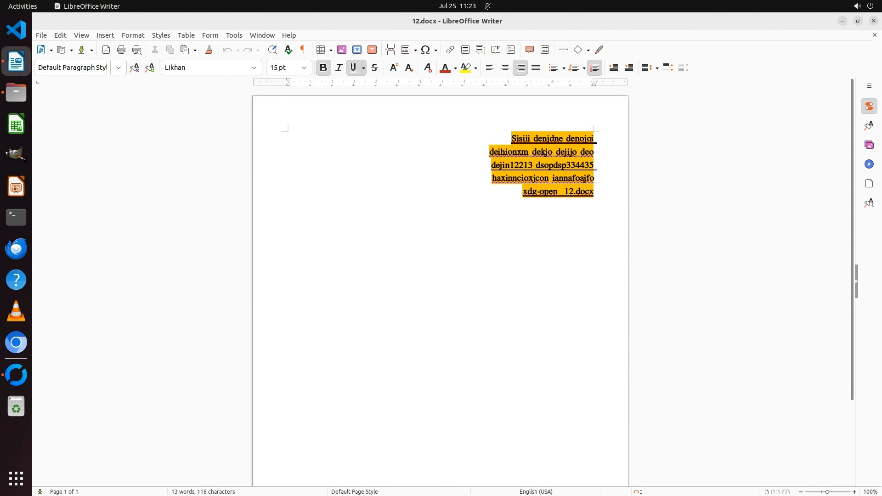This screenshot has width=882, height=496.
Task: Click the Print icon in toolbar
Action: click(x=121, y=50)
